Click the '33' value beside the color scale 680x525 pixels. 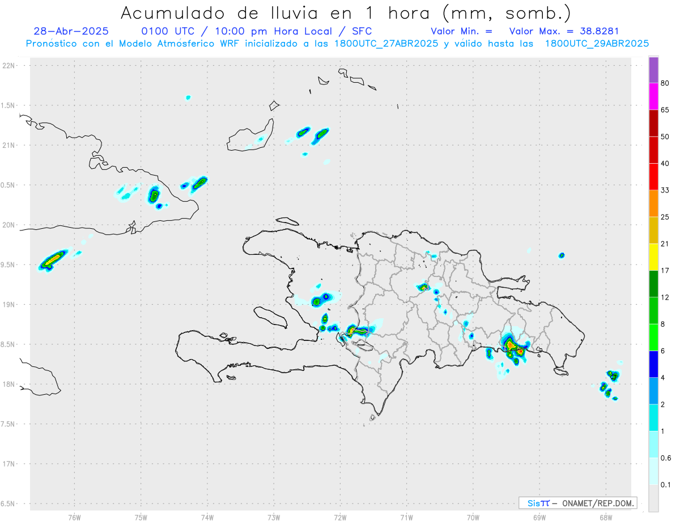[x=665, y=190]
